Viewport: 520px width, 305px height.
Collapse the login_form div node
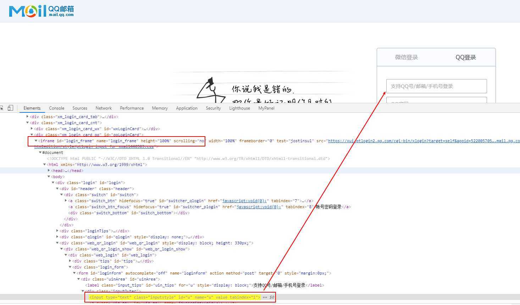(x=70, y=267)
